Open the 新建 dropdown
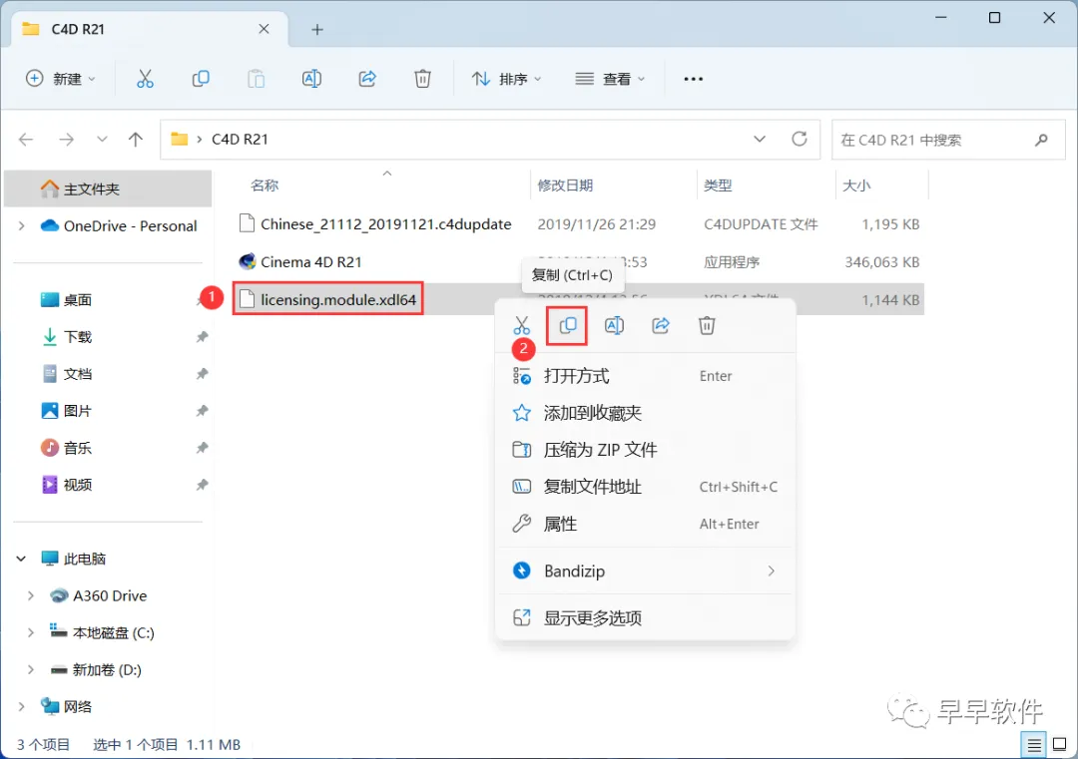Screen dimensions: 1078x759 click(61, 79)
